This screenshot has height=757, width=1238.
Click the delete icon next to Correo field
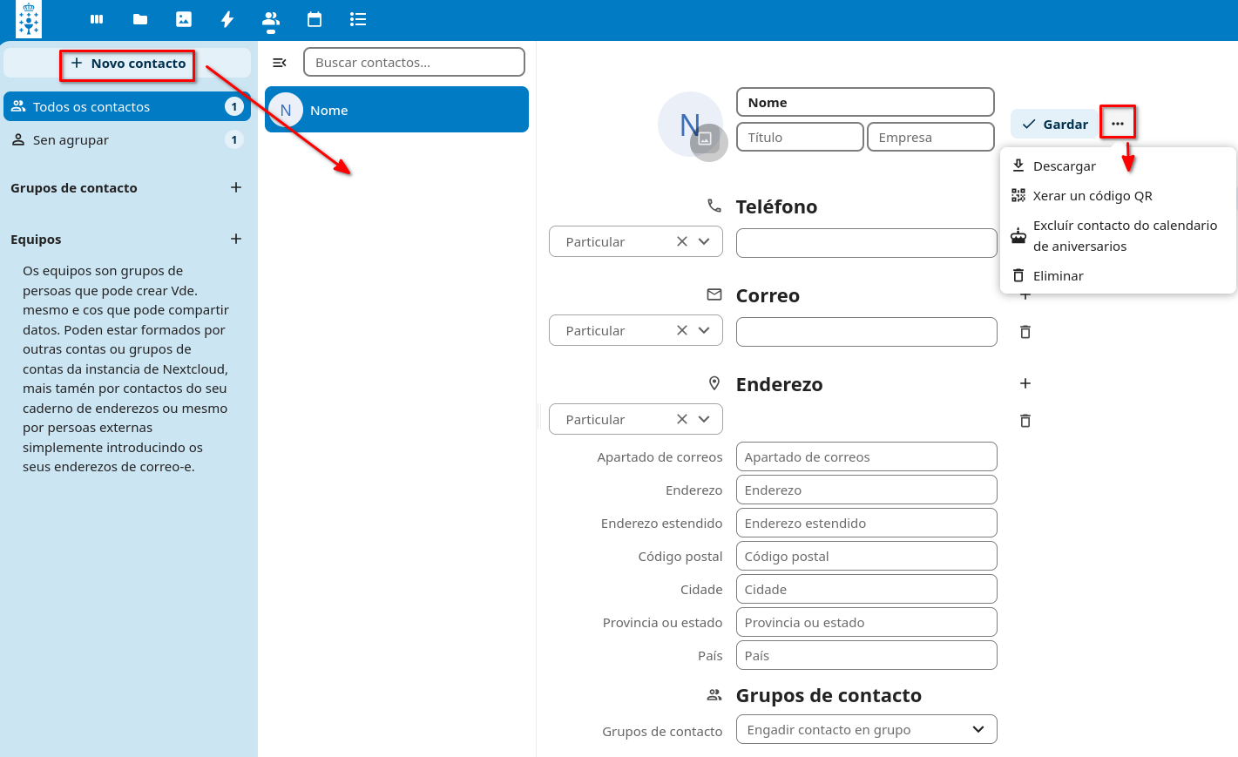click(1025, 332)
